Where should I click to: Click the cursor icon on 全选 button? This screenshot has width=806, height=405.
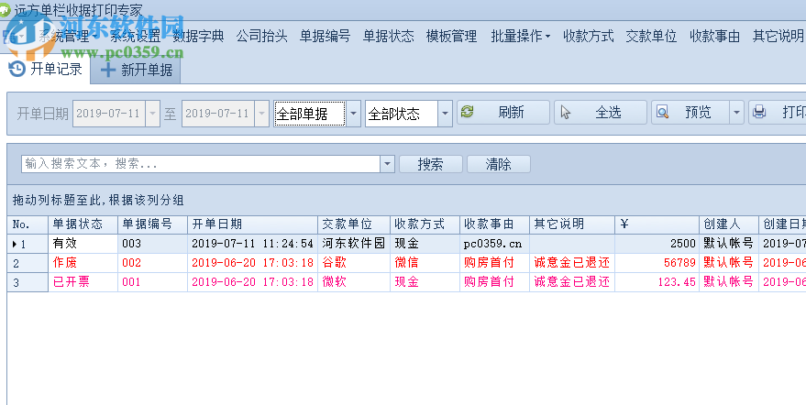click(566, 112)
